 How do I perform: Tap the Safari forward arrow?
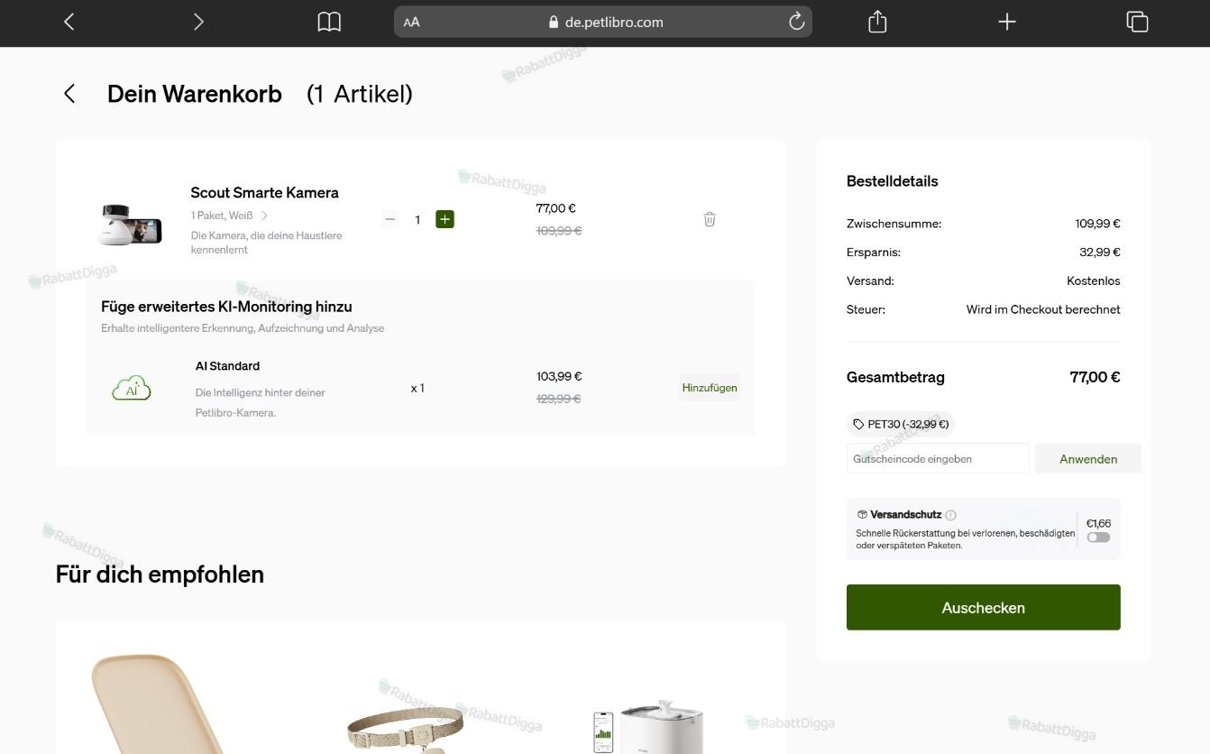[198, 22]
